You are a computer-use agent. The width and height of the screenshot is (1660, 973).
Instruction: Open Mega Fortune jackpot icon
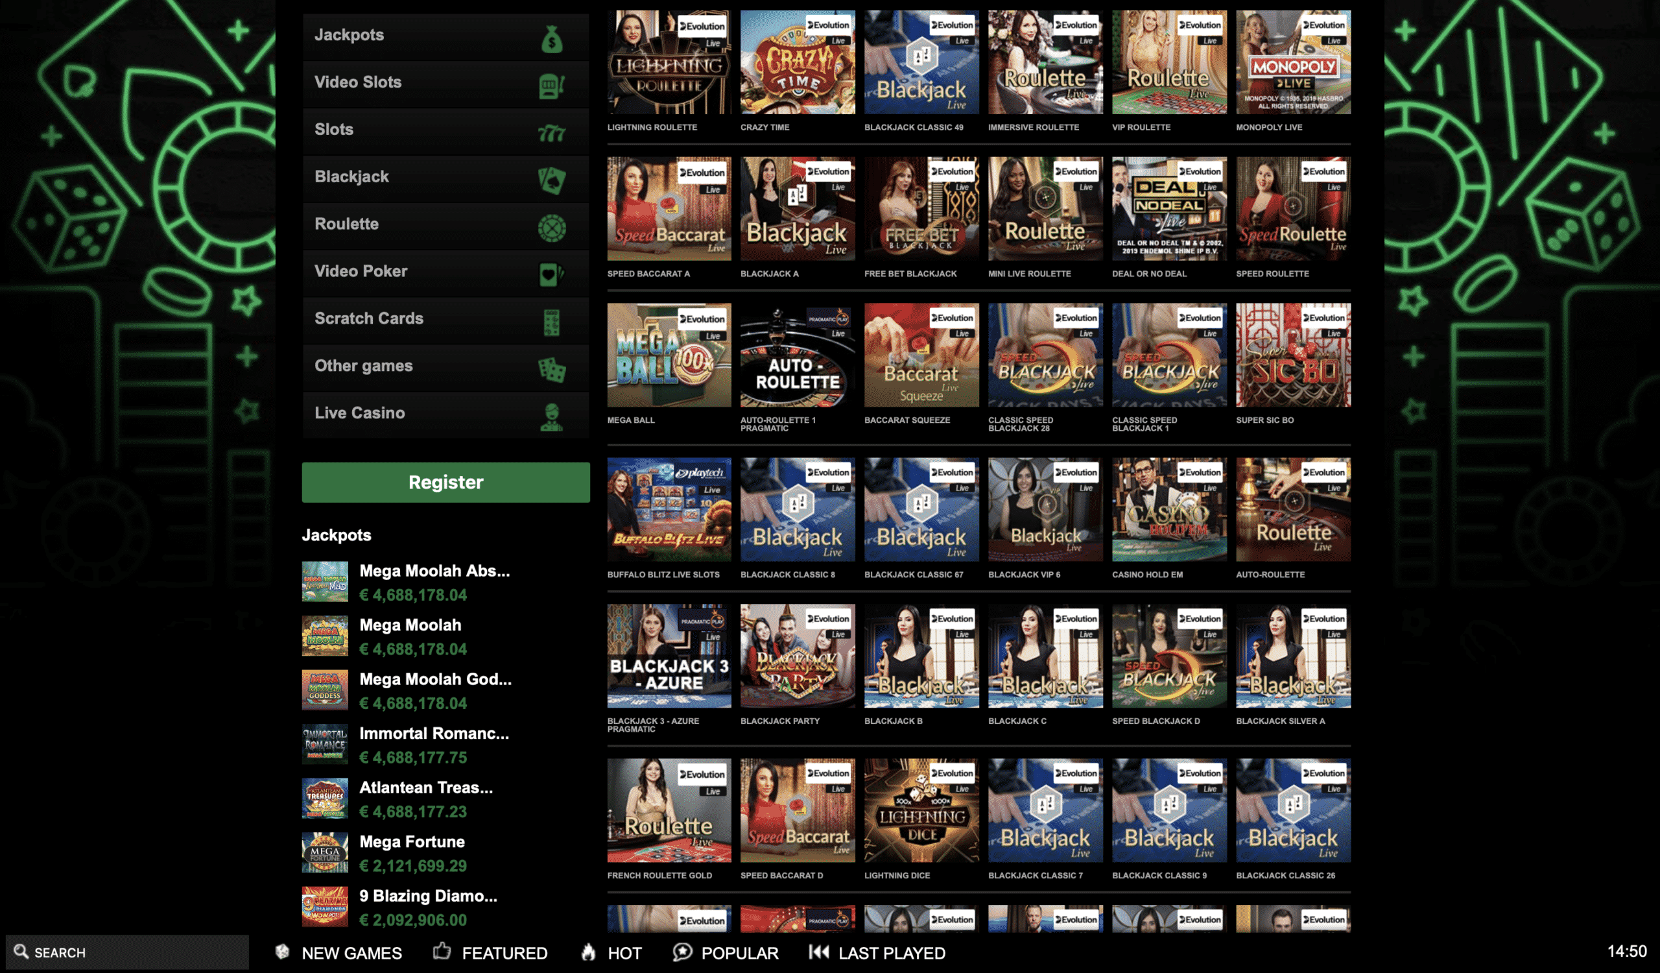(x=325, y=852)
